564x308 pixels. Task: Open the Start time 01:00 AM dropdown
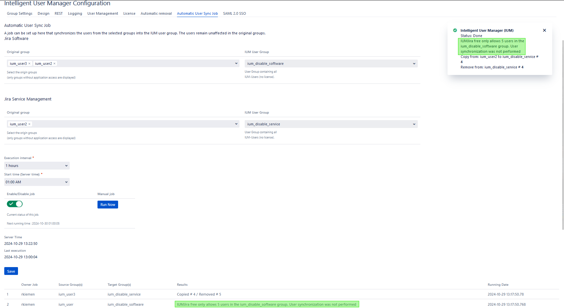(37, 182)
